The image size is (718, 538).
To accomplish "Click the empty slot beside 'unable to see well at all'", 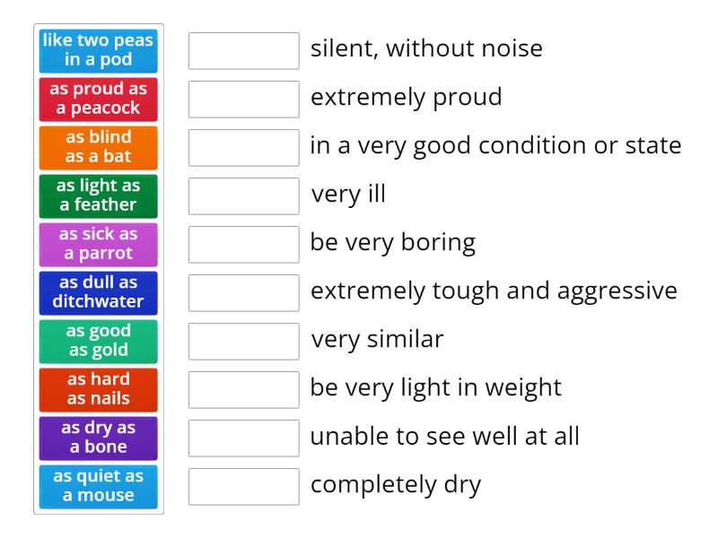I will (x=244, y=438).
